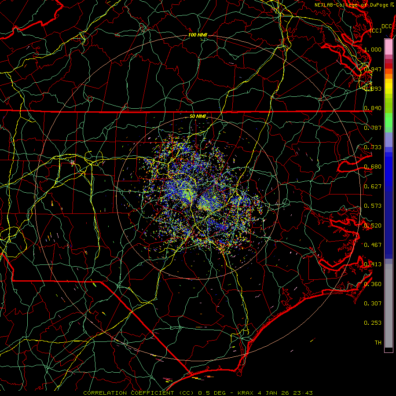The width and height of the screenshot is (396, 396).
Task: Click the 0.893 legend value
Action: click(373, 88)
